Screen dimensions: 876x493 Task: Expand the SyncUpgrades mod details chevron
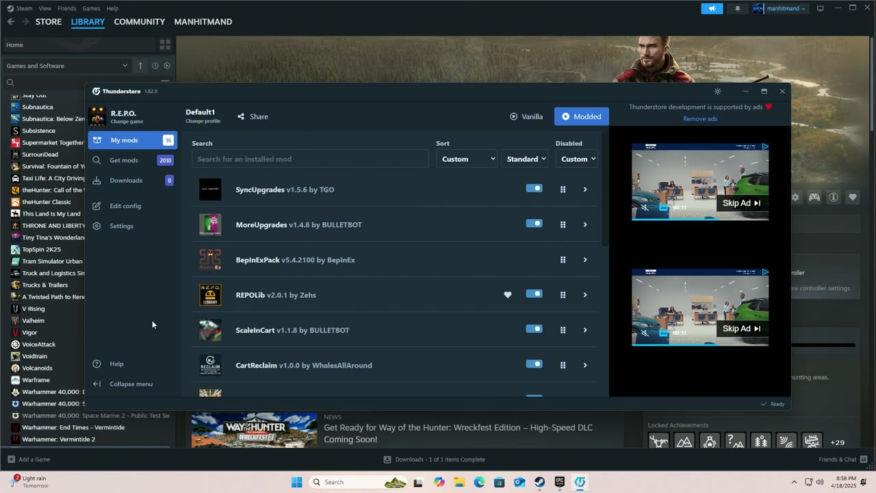point(585,190)
